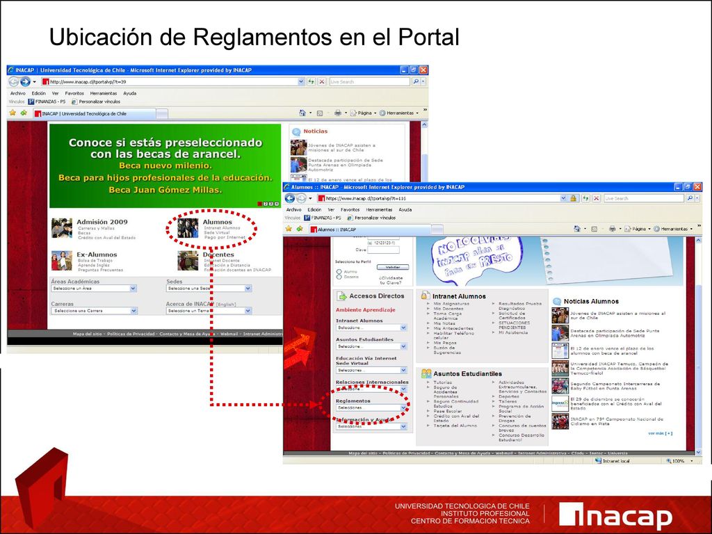Click Print icon in the INACAP home window
This screenshot has height=534, width=712.
pyautogui.click(x=337, y=113)
